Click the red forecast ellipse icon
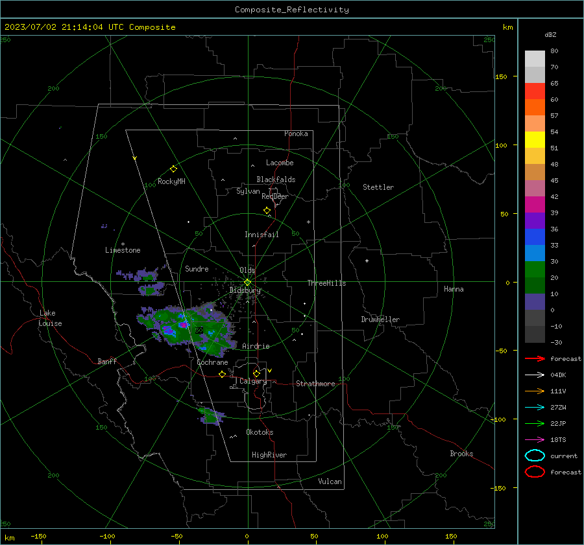Viewport: 584px width, 545px height. point(535,472)
